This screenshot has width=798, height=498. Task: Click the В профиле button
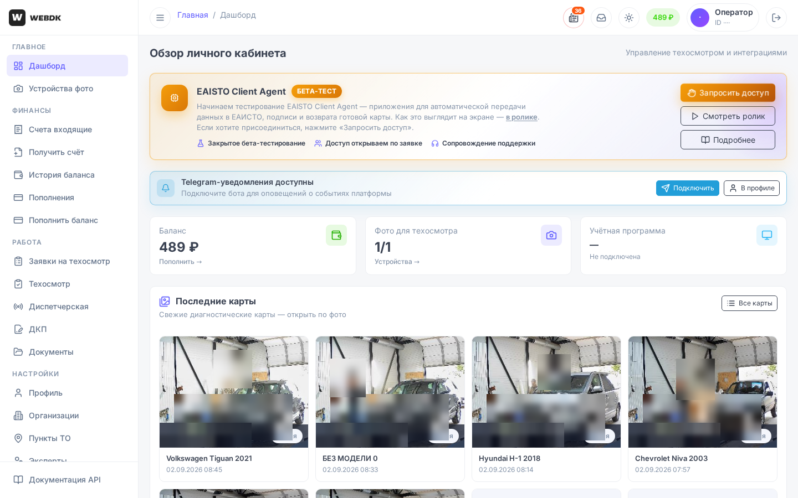(x=751, y=188)
